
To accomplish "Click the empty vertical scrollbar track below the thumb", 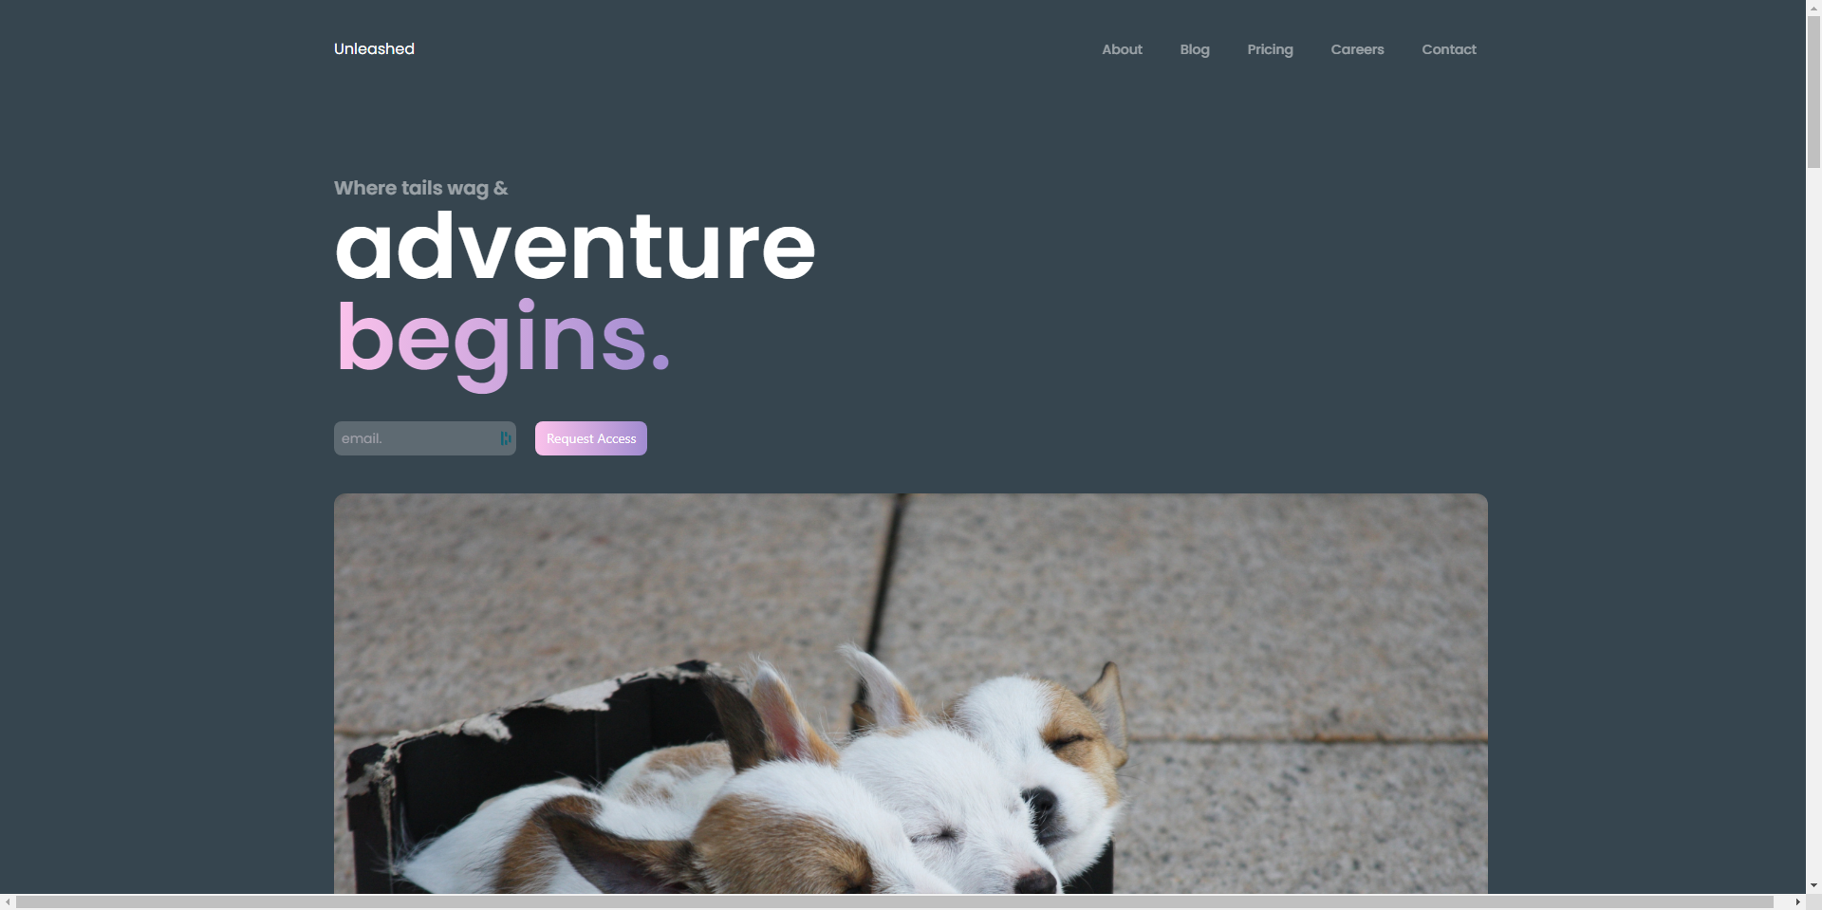I will (1813, 522).
